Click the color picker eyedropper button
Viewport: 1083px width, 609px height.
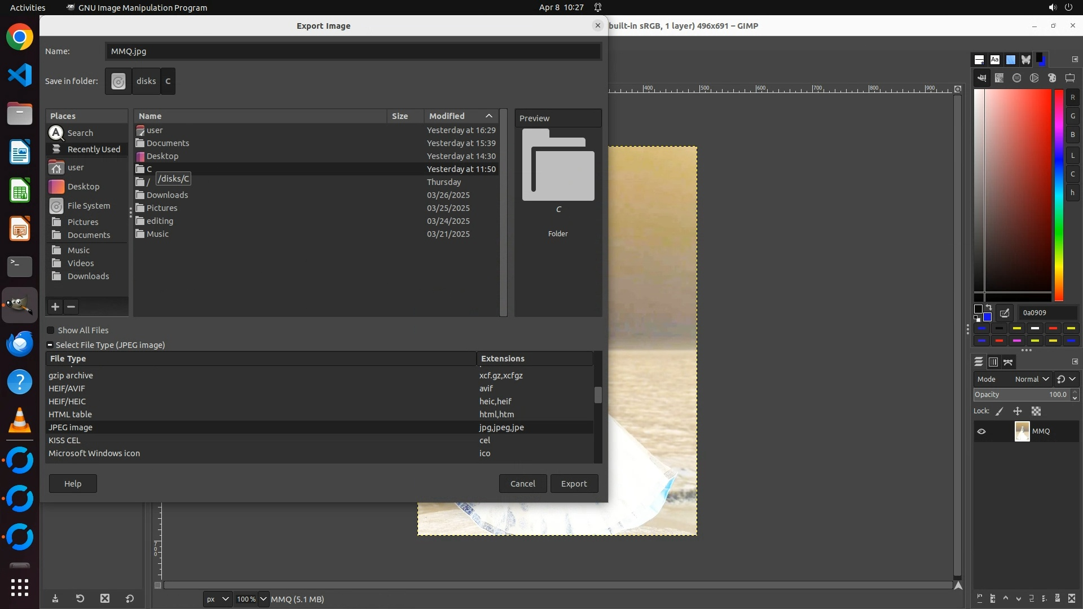click(x=1005, y=313)
